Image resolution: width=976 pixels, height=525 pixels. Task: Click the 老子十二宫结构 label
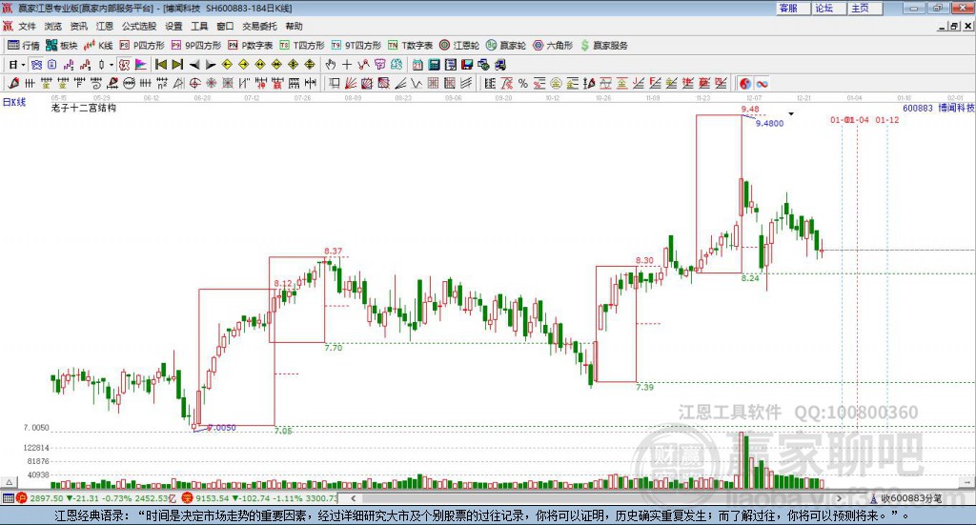84,108
